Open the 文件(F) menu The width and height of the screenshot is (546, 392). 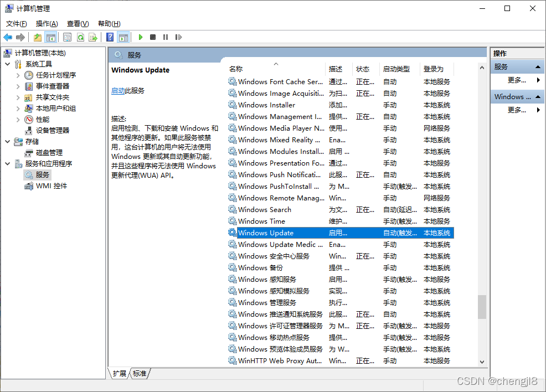(x=17, y=24)
